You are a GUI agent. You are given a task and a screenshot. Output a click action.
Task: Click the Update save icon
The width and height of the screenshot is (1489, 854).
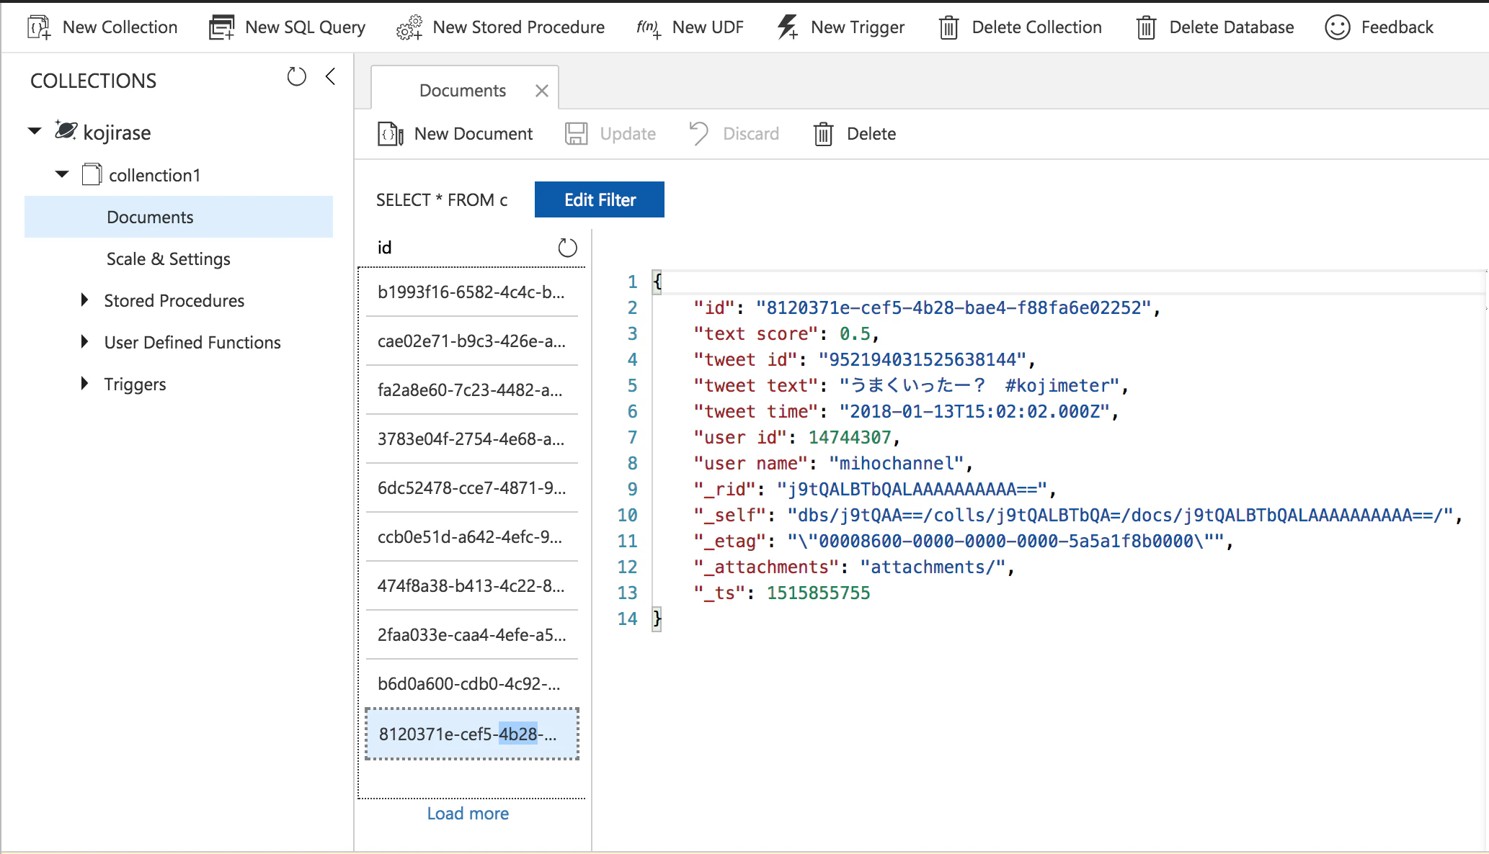(576, 134)
